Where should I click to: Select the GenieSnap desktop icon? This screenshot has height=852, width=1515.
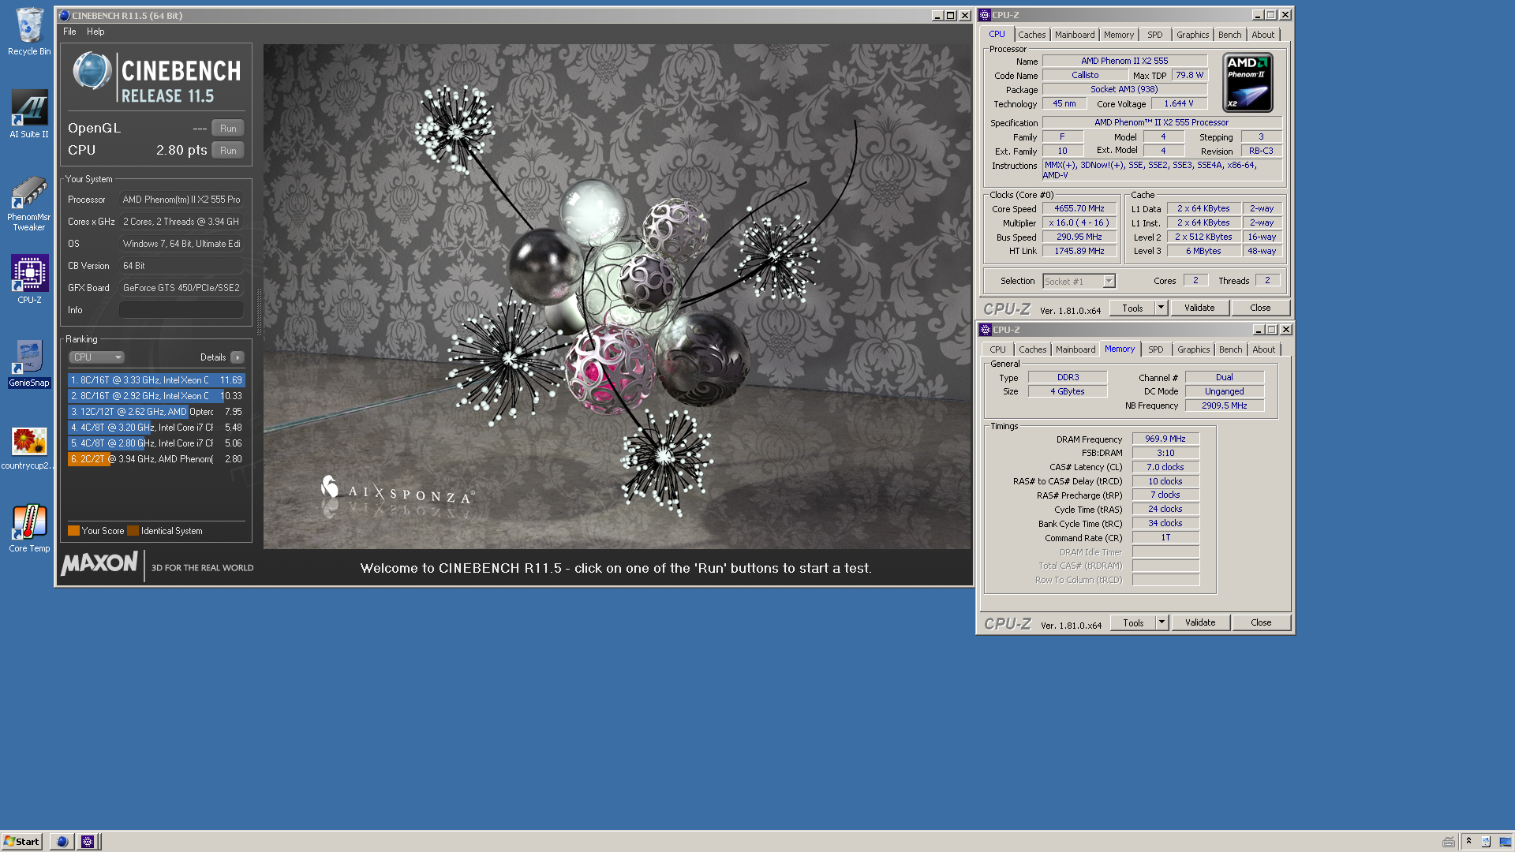(29, 364)
